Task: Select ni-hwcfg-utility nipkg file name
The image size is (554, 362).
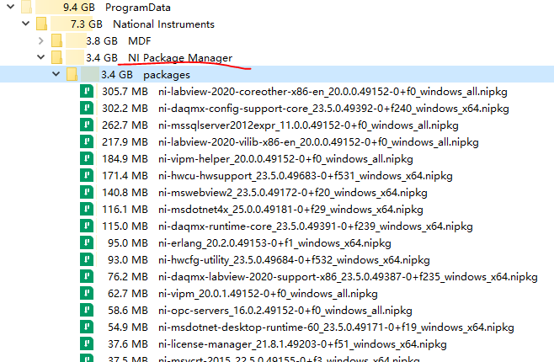Action: point(294,260)
